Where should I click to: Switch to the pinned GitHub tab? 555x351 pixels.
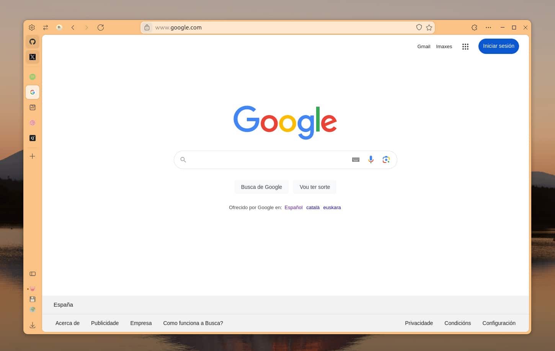pyautogui.click(x=33, y=42)
